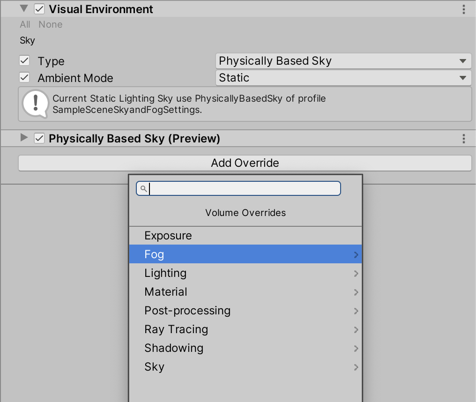Viewport: 476px width, 402px height.
Task: Disable the Visual Environment override checkbox
Action: click(39, 9)
